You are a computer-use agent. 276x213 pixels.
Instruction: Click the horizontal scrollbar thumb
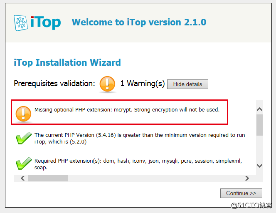[48, 178]
